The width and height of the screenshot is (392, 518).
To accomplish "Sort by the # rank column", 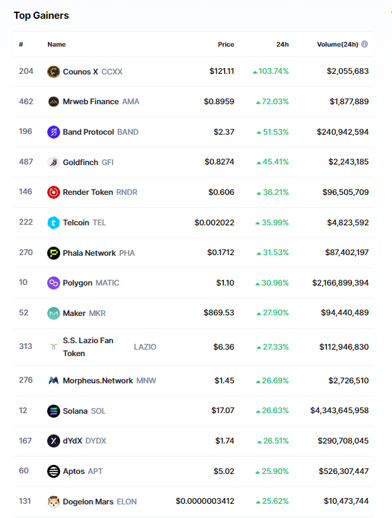I will [21, 45].
